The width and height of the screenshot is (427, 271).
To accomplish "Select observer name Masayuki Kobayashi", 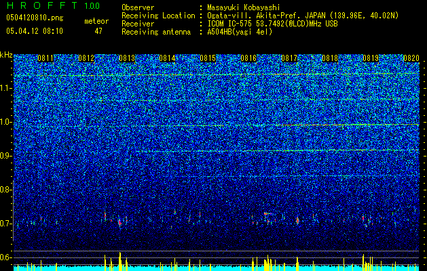I will coord(244,8).
